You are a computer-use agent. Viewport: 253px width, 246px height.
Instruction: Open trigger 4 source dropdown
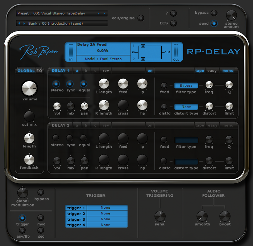pos(107,225)
